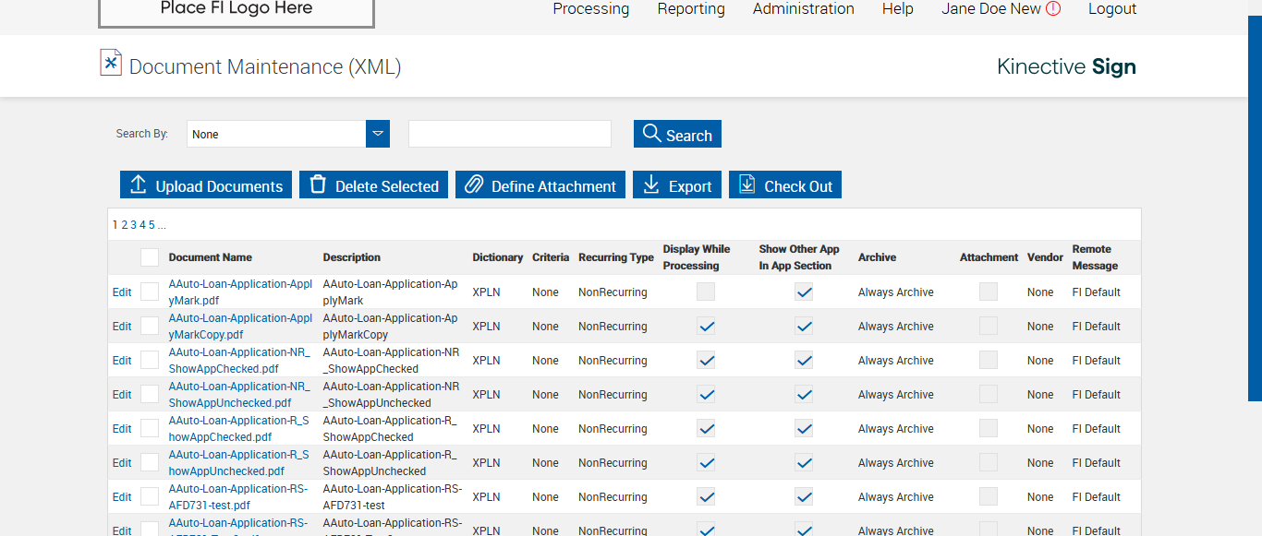Image resolution: width=1262 pixels, height=536 pixels.
Task: Click the magnifier icon in Search button
Action: pyautogui.click(x=652, y=134)
